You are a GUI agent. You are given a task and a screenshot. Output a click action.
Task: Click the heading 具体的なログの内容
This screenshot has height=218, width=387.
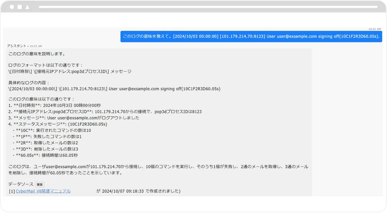coord(29,83)
